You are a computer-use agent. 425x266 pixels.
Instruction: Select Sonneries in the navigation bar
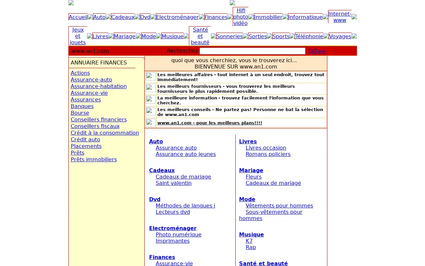pyautogui.click(x=229, y=36)
